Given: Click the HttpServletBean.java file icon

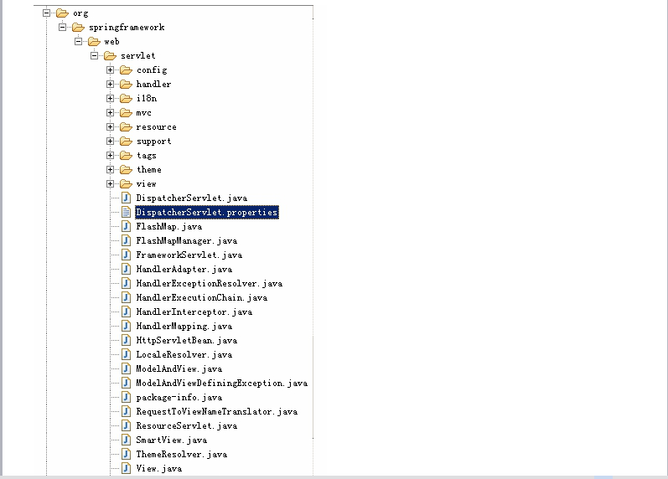Looking at the screenshot, I should pos(126,340).
